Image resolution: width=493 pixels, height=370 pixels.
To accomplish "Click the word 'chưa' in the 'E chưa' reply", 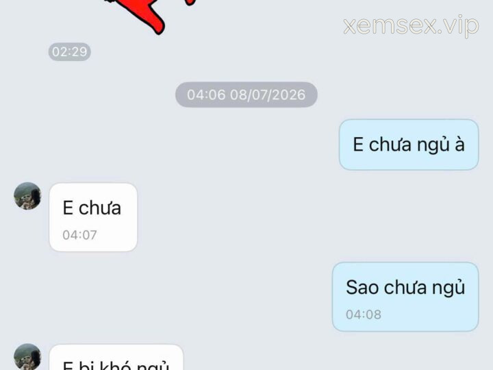I will pos(100,208).
